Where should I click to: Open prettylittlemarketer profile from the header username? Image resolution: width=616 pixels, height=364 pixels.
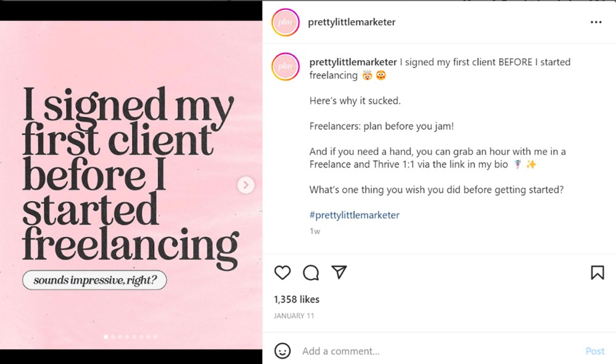(353, 22)
